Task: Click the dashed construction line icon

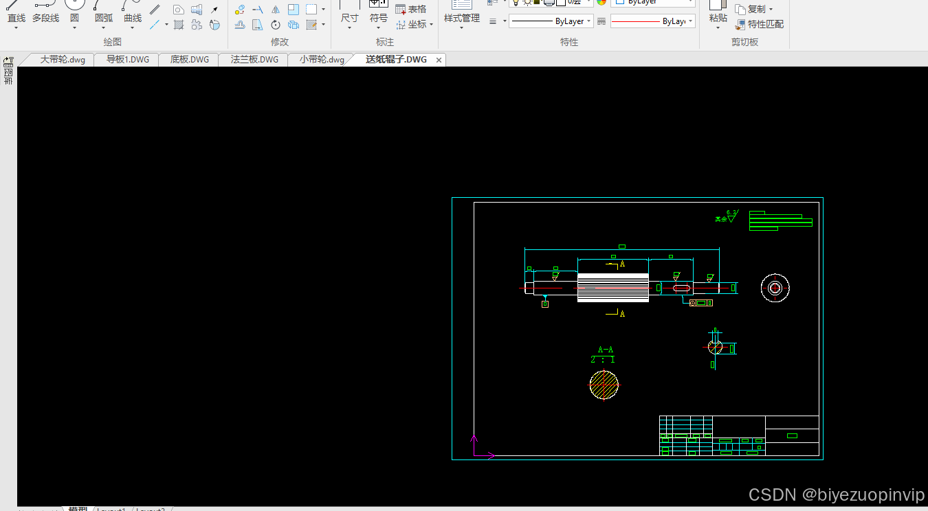Action: [x=155, y=25]
